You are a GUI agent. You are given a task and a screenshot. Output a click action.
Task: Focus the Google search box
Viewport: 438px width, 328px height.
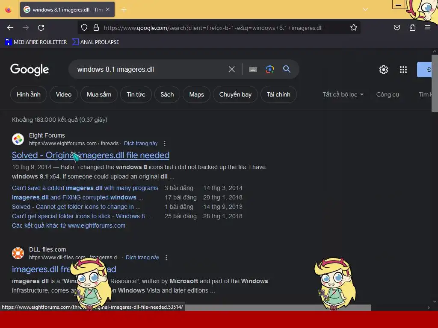coord(151,69)
